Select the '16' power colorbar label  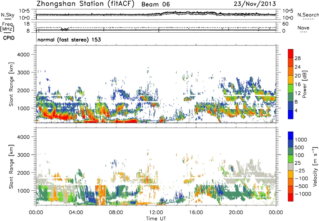click(x=297, y=85)
